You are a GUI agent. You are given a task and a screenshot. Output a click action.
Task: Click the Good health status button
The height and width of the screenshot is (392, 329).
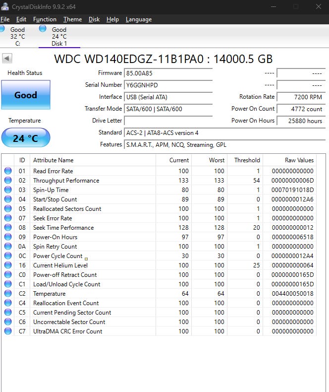(26, 95)
